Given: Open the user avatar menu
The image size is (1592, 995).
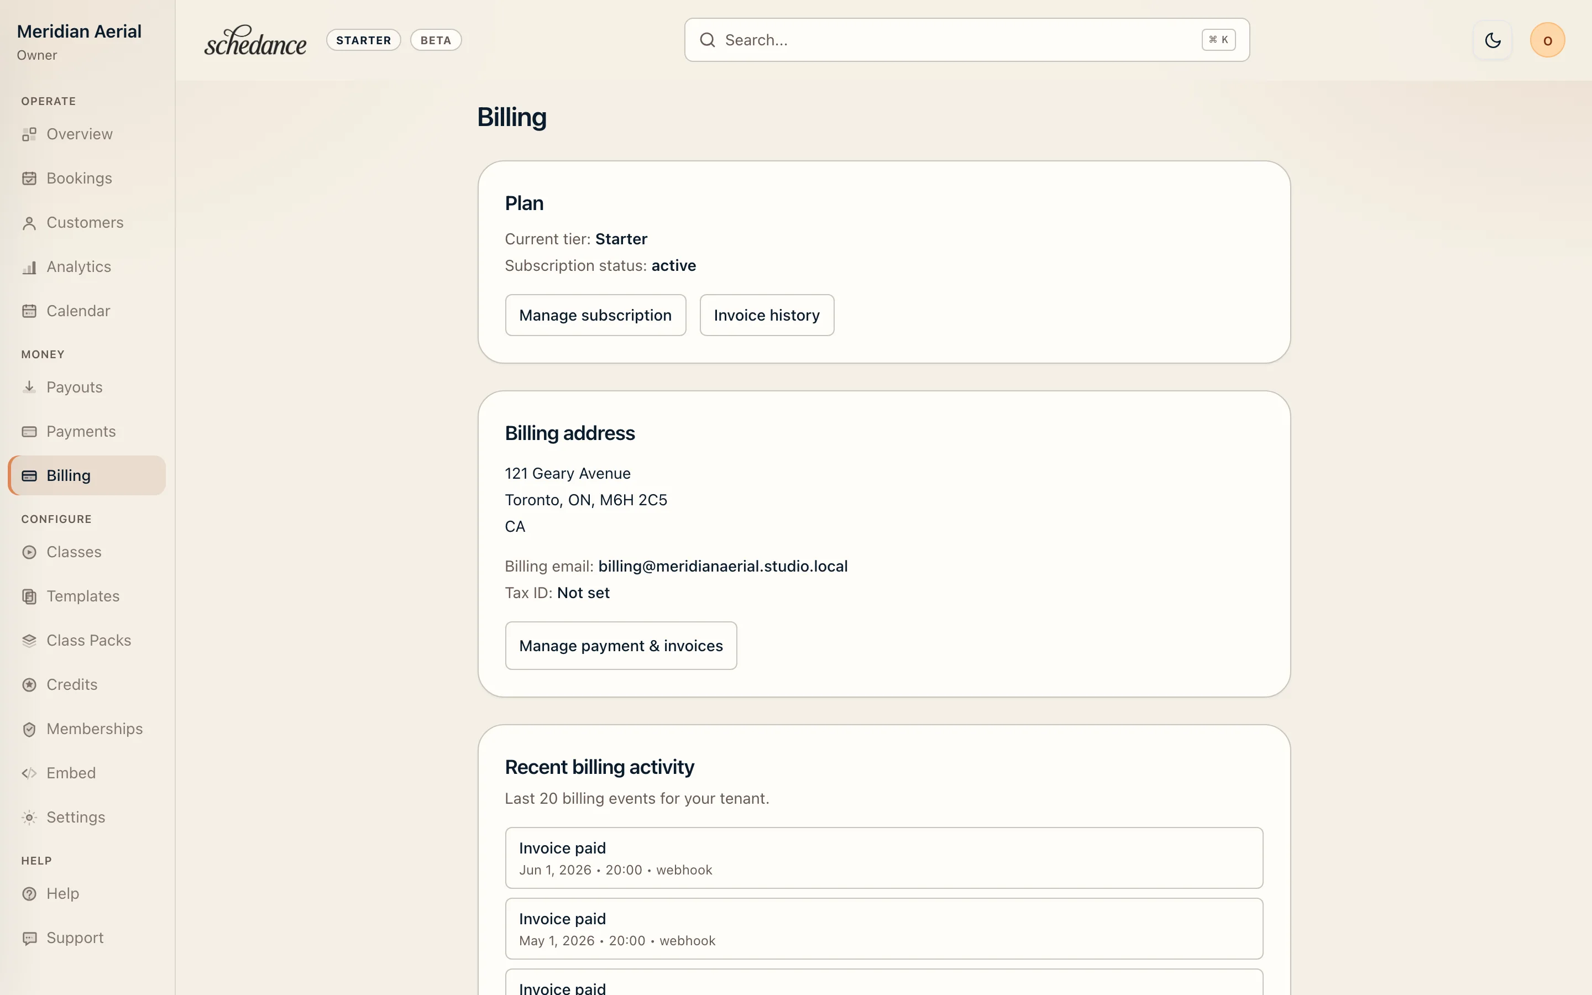Looking at the screenshot, I should click(1547, 40).
